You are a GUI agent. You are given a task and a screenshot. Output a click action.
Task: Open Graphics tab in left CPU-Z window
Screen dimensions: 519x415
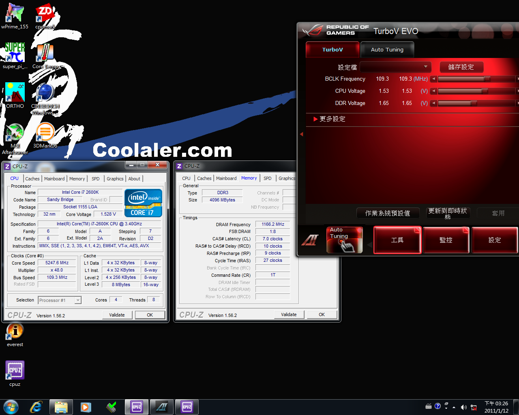click(x=115, y=179)
